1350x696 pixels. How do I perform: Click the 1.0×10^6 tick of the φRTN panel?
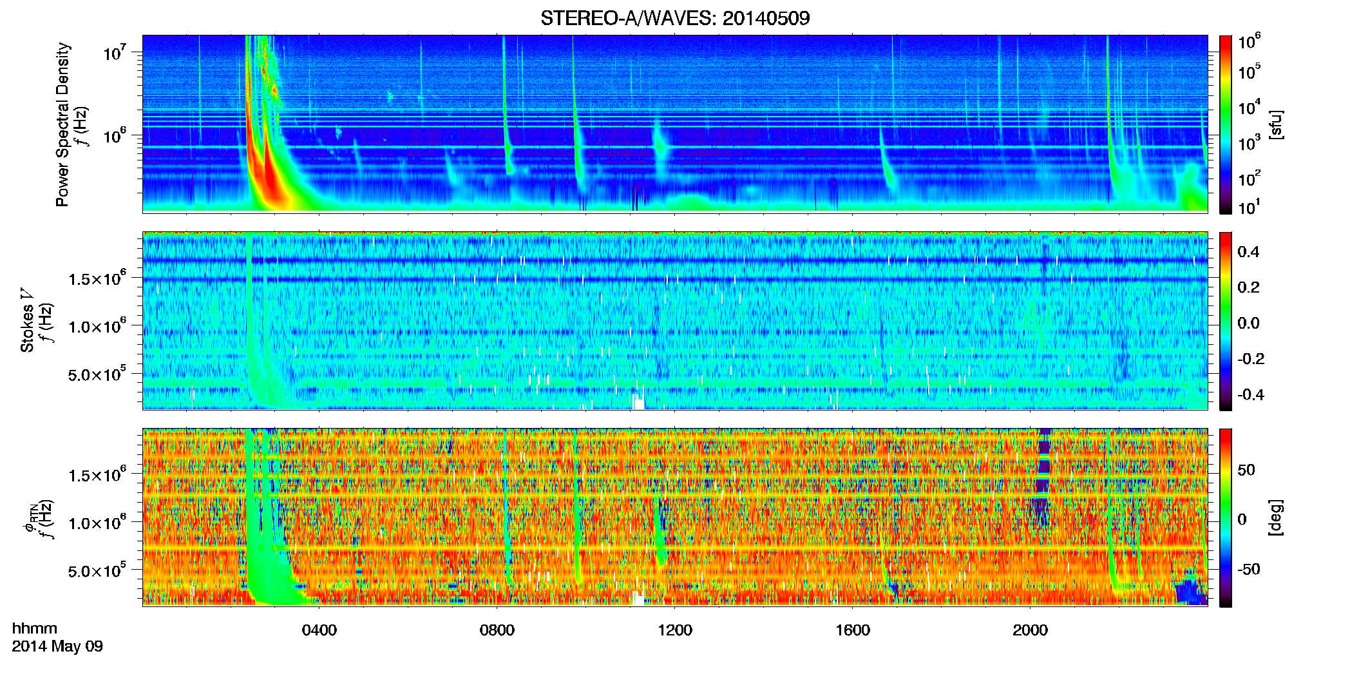coord(97,522)
